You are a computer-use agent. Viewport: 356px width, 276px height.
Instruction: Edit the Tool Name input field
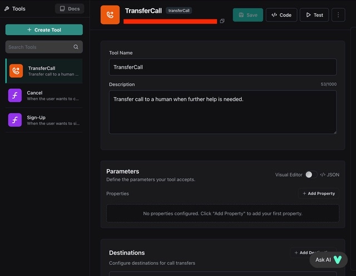coord(222,67)
